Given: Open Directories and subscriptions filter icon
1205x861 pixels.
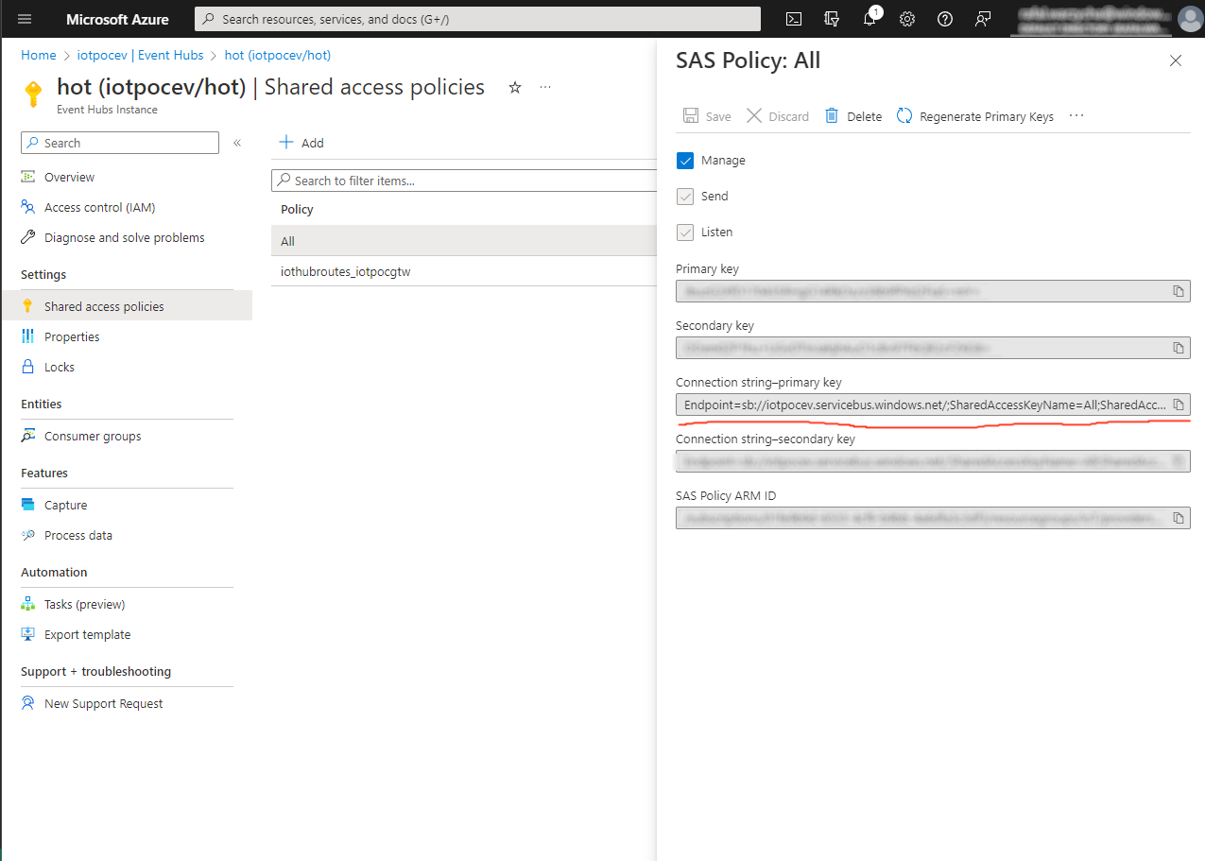Looking at the screenshot, I should tap(832, 19).
